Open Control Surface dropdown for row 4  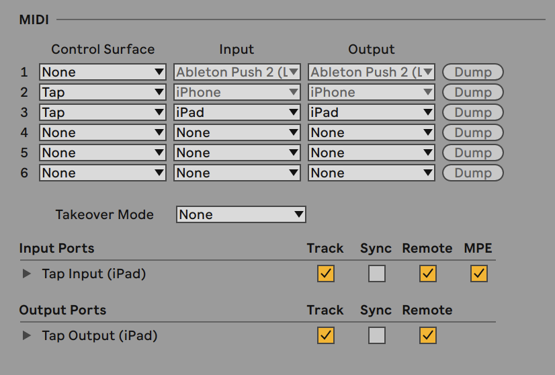[x=103, y=133]
